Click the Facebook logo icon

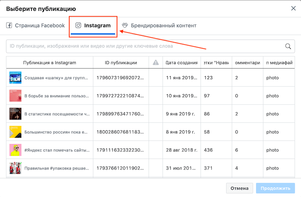point(9,25)
